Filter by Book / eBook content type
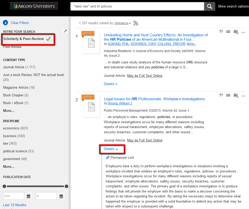Image resolution: width=249 pixels, height=209 pixels. click(x=16, y=103)
